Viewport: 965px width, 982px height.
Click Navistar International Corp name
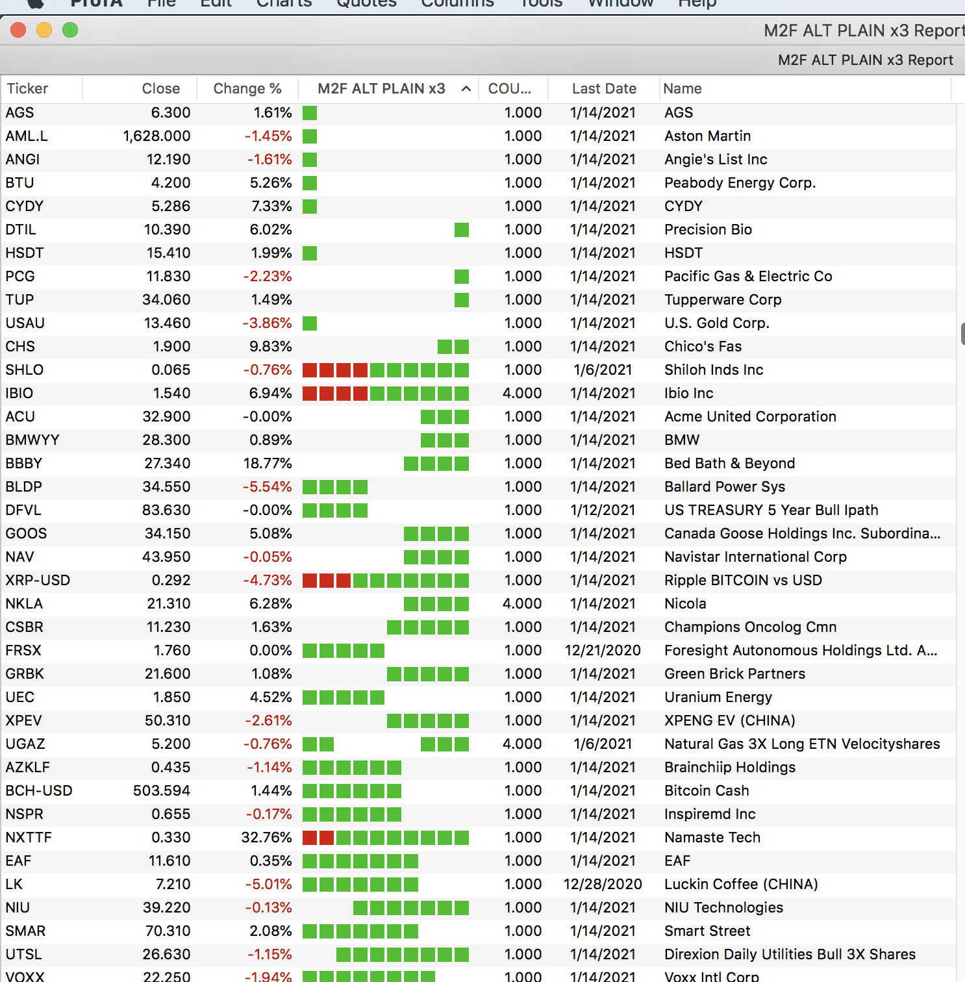[x=755, y=557]
